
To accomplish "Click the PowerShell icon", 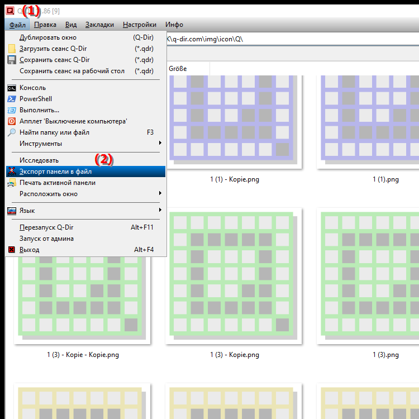I will 12,99.
